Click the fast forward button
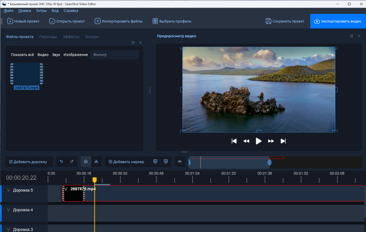The image size is (366, 232). coord(271,141)
